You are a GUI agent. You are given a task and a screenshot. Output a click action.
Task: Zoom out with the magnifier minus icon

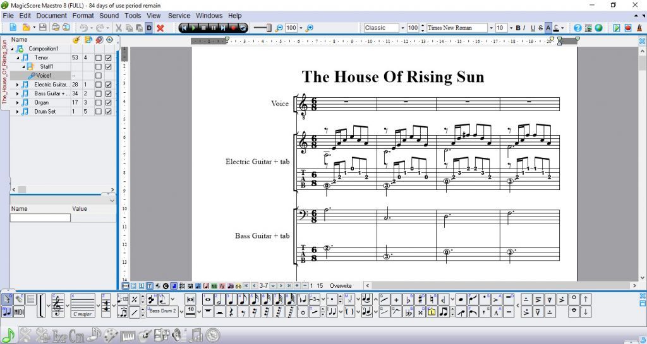point(279,28)
